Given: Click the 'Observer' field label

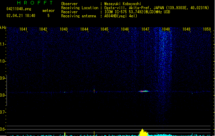Looking at the screenshot, I should tap(69, 4).
